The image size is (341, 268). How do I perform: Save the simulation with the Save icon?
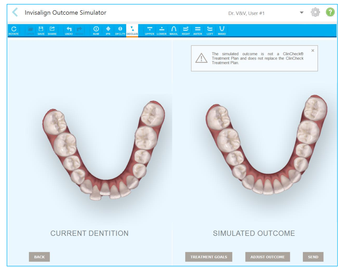[41, 30]
